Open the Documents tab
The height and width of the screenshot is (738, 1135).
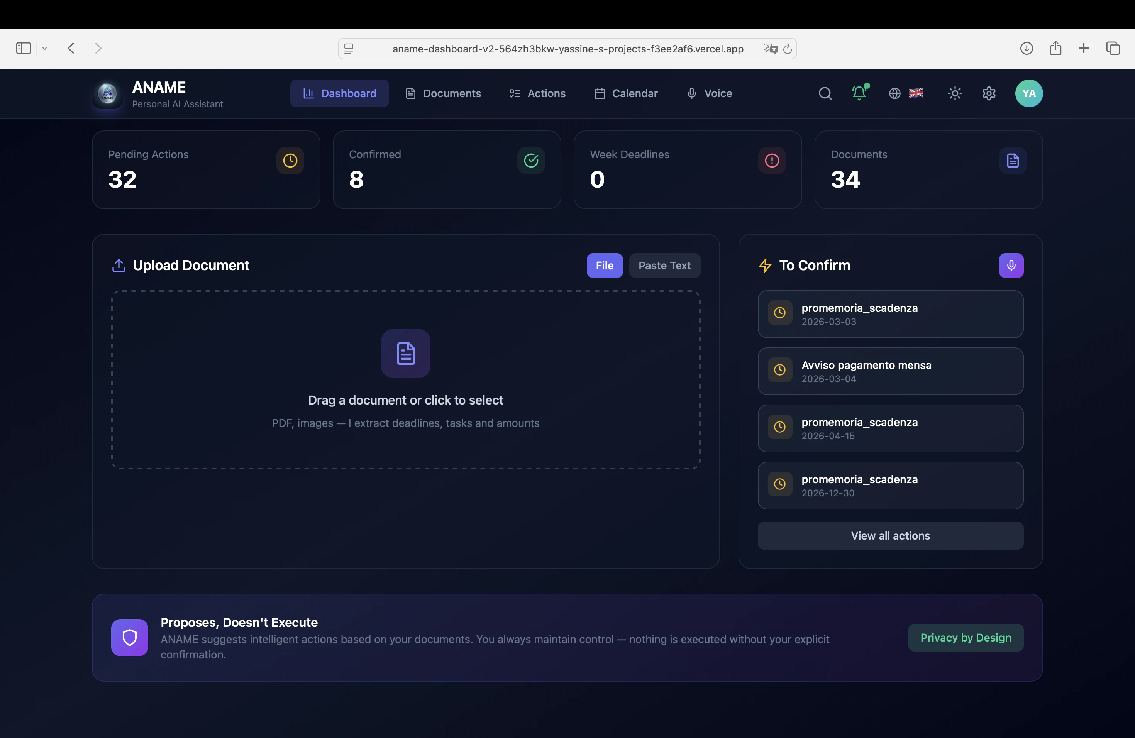point(443,93)
